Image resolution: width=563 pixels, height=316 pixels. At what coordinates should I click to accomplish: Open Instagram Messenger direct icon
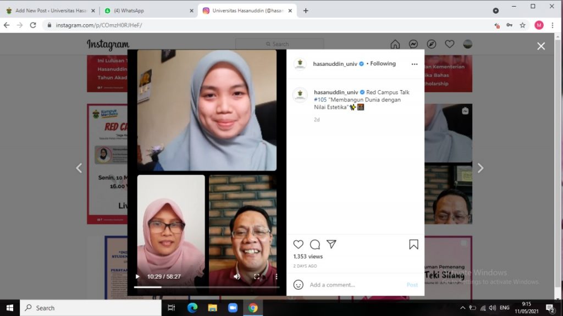pyautogui.click(x=413, y=44)
